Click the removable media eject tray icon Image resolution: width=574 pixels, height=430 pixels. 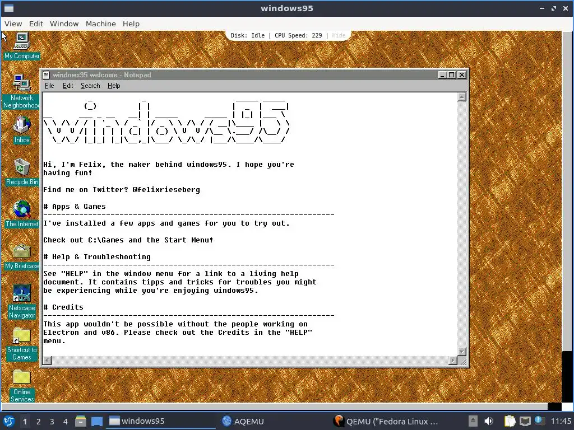(x=473, y=421)
